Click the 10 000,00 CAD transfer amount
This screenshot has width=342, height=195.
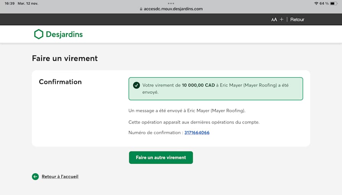coord(198,85)
